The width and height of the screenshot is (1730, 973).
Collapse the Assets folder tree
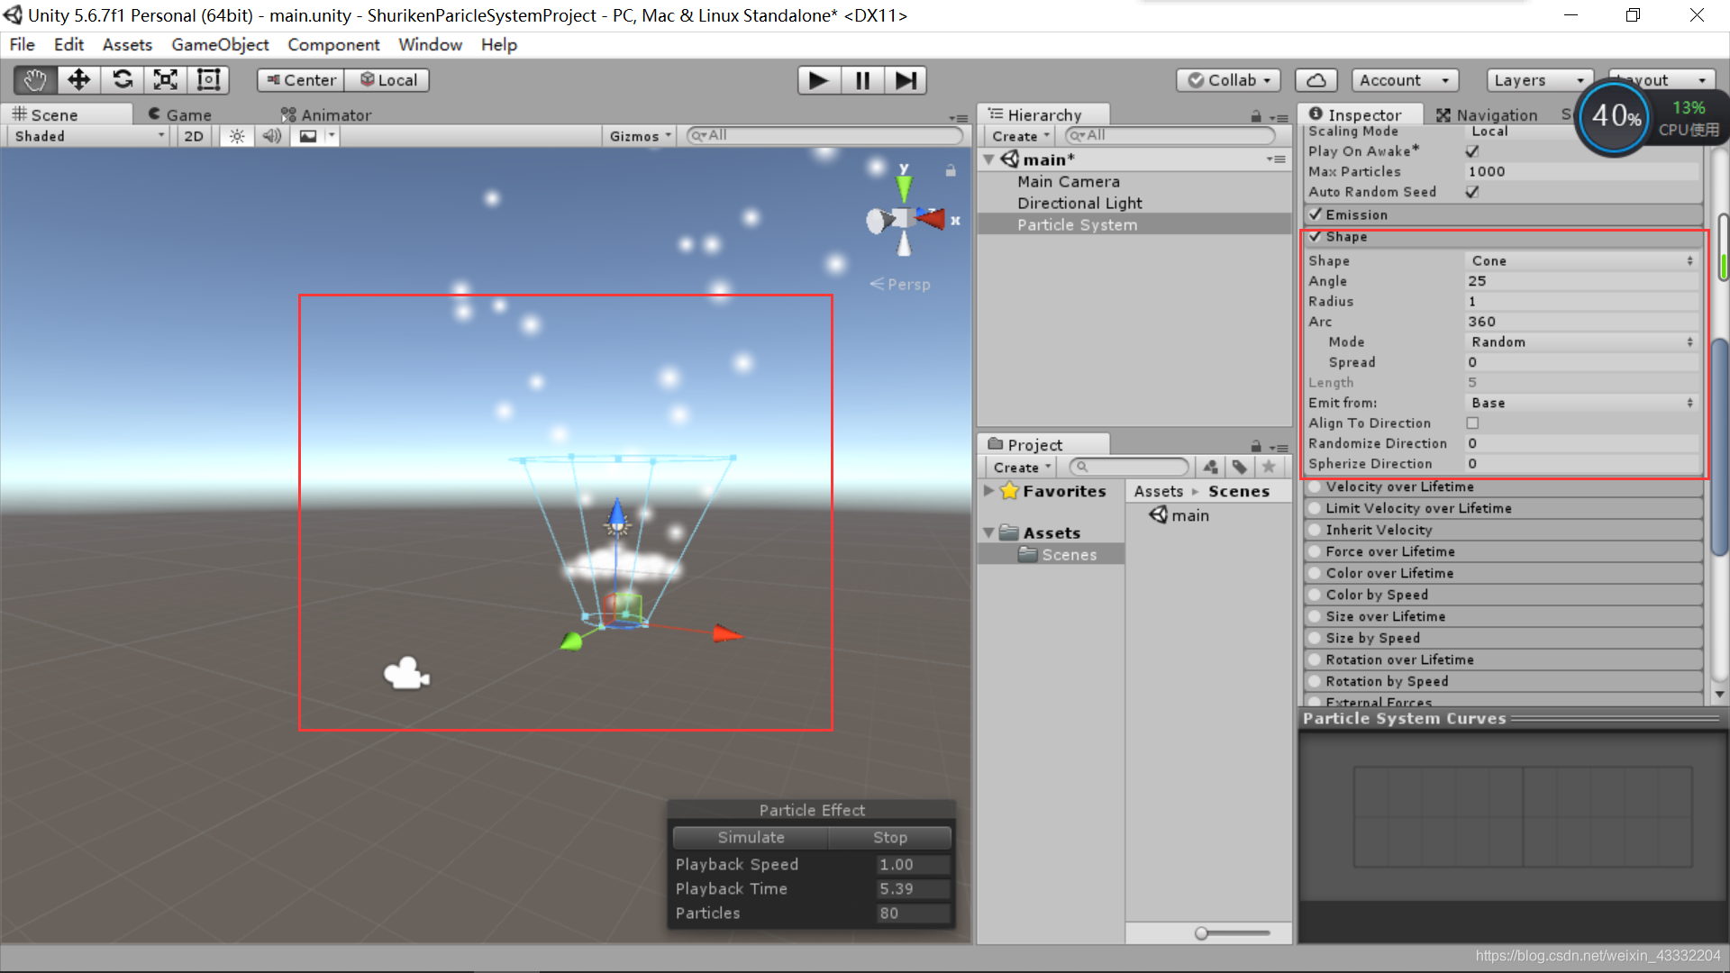click(x=988, y=532)
